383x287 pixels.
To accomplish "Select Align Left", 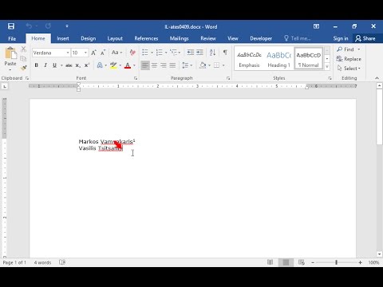I will (x=145, y=65).
